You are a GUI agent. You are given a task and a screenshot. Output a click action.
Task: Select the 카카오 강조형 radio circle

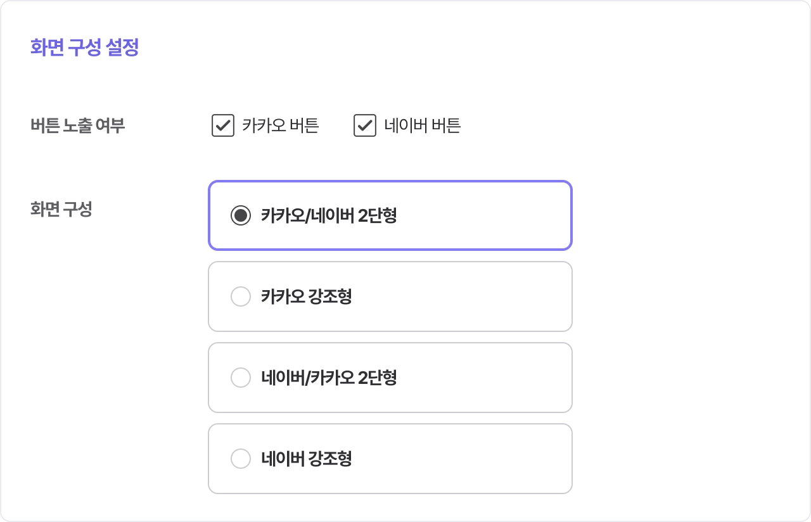[x=241, y=296]
